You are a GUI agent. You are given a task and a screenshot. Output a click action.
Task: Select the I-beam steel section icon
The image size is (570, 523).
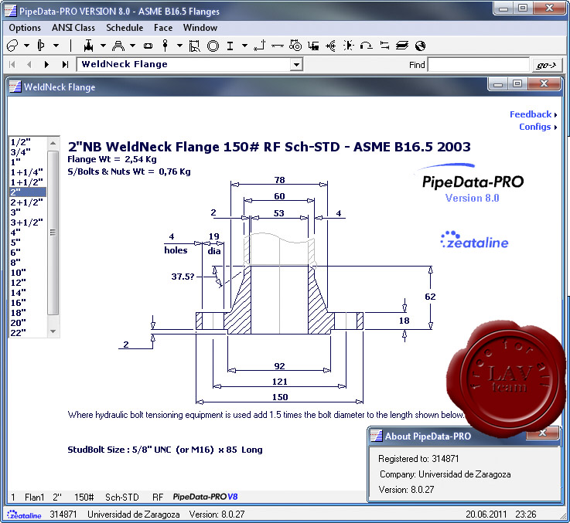[230, 46]
